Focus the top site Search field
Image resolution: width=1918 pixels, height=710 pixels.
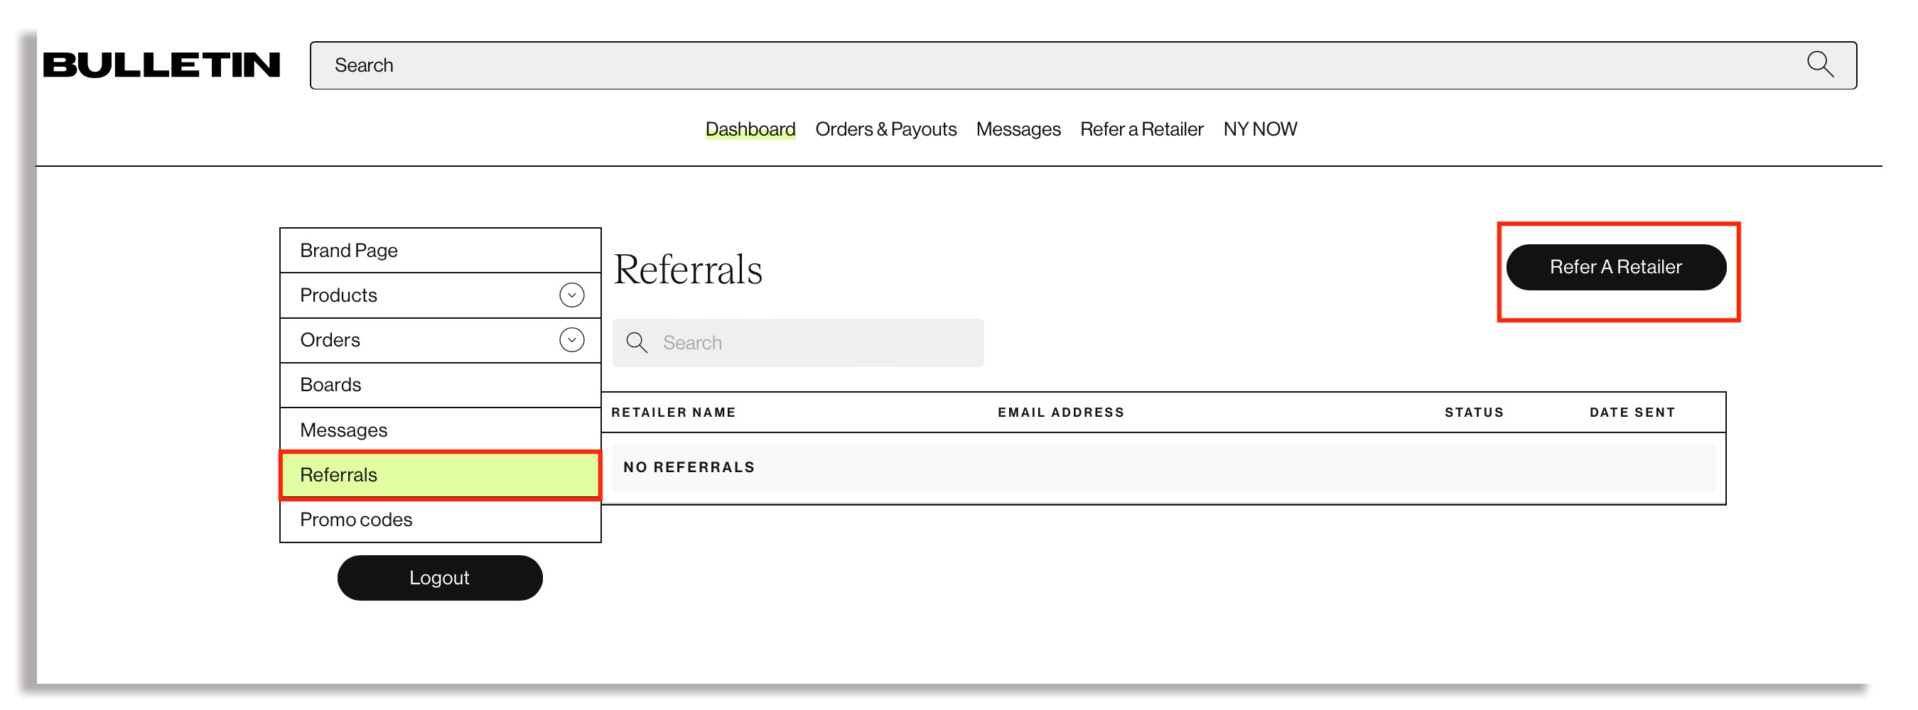pos(1042,65)
